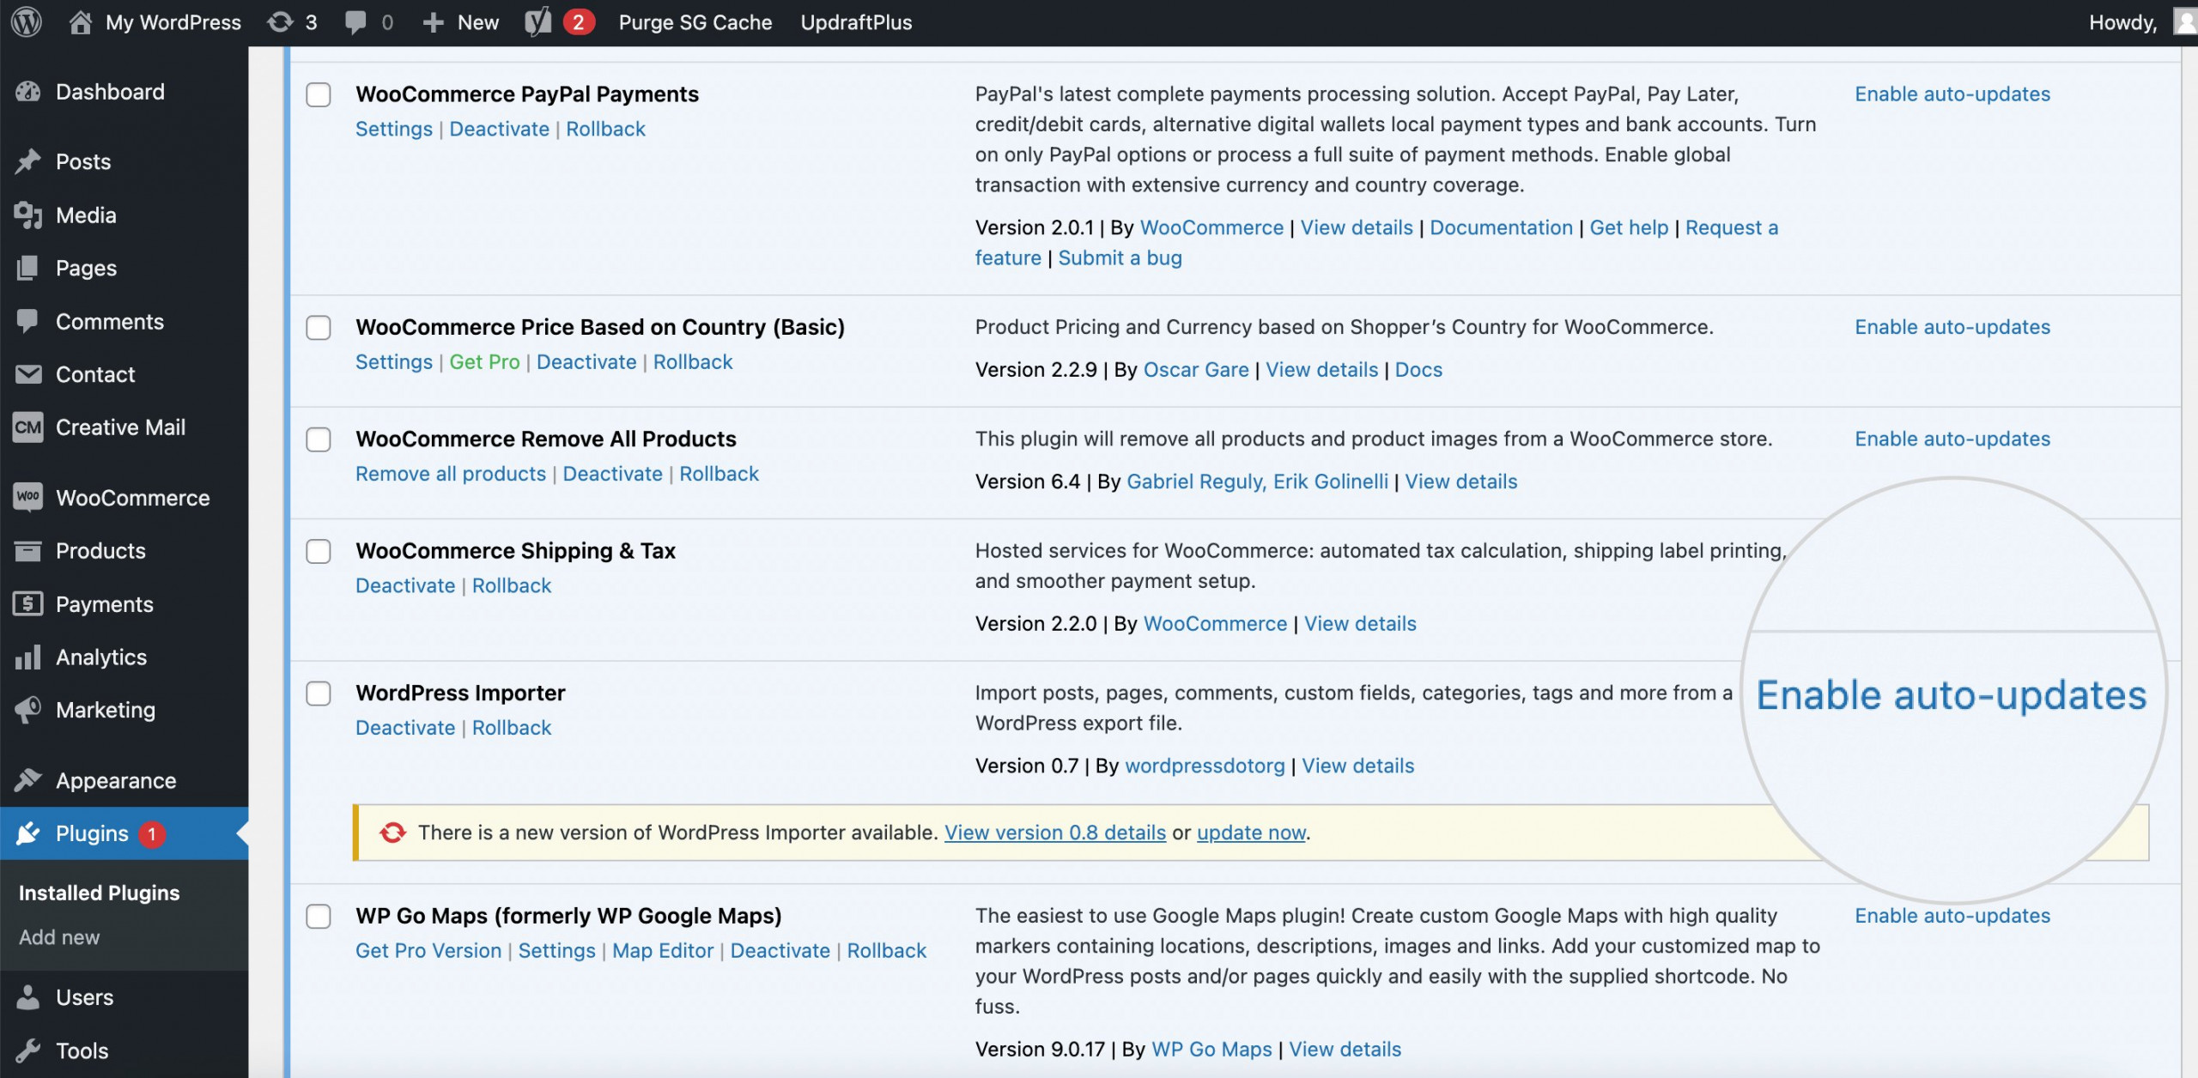
Task: Check the WP Go Maps checkbox
Action: point(319,917)
